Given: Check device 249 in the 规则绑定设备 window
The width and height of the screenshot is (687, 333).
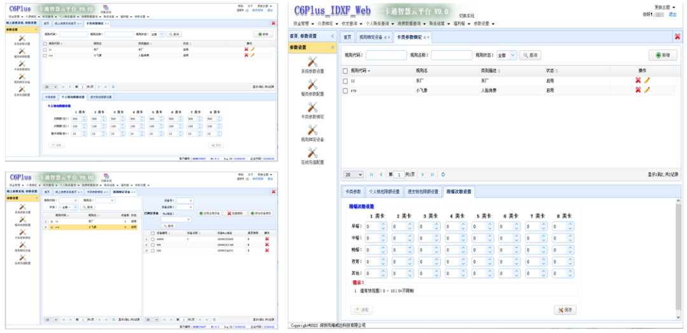Looking at the screenshot, I should (x=153, y=250).
